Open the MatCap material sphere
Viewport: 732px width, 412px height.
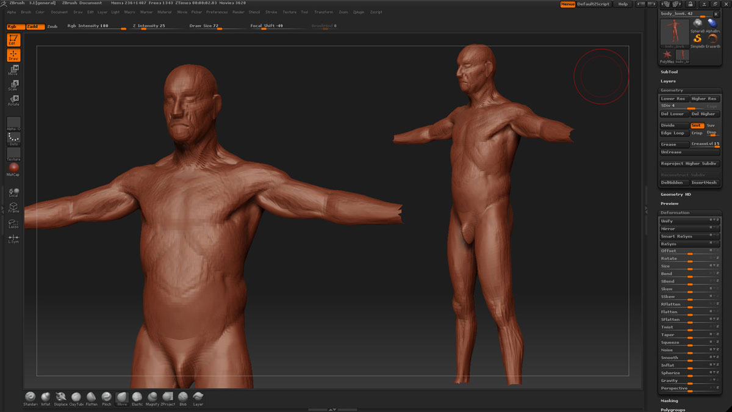[13, 169]
